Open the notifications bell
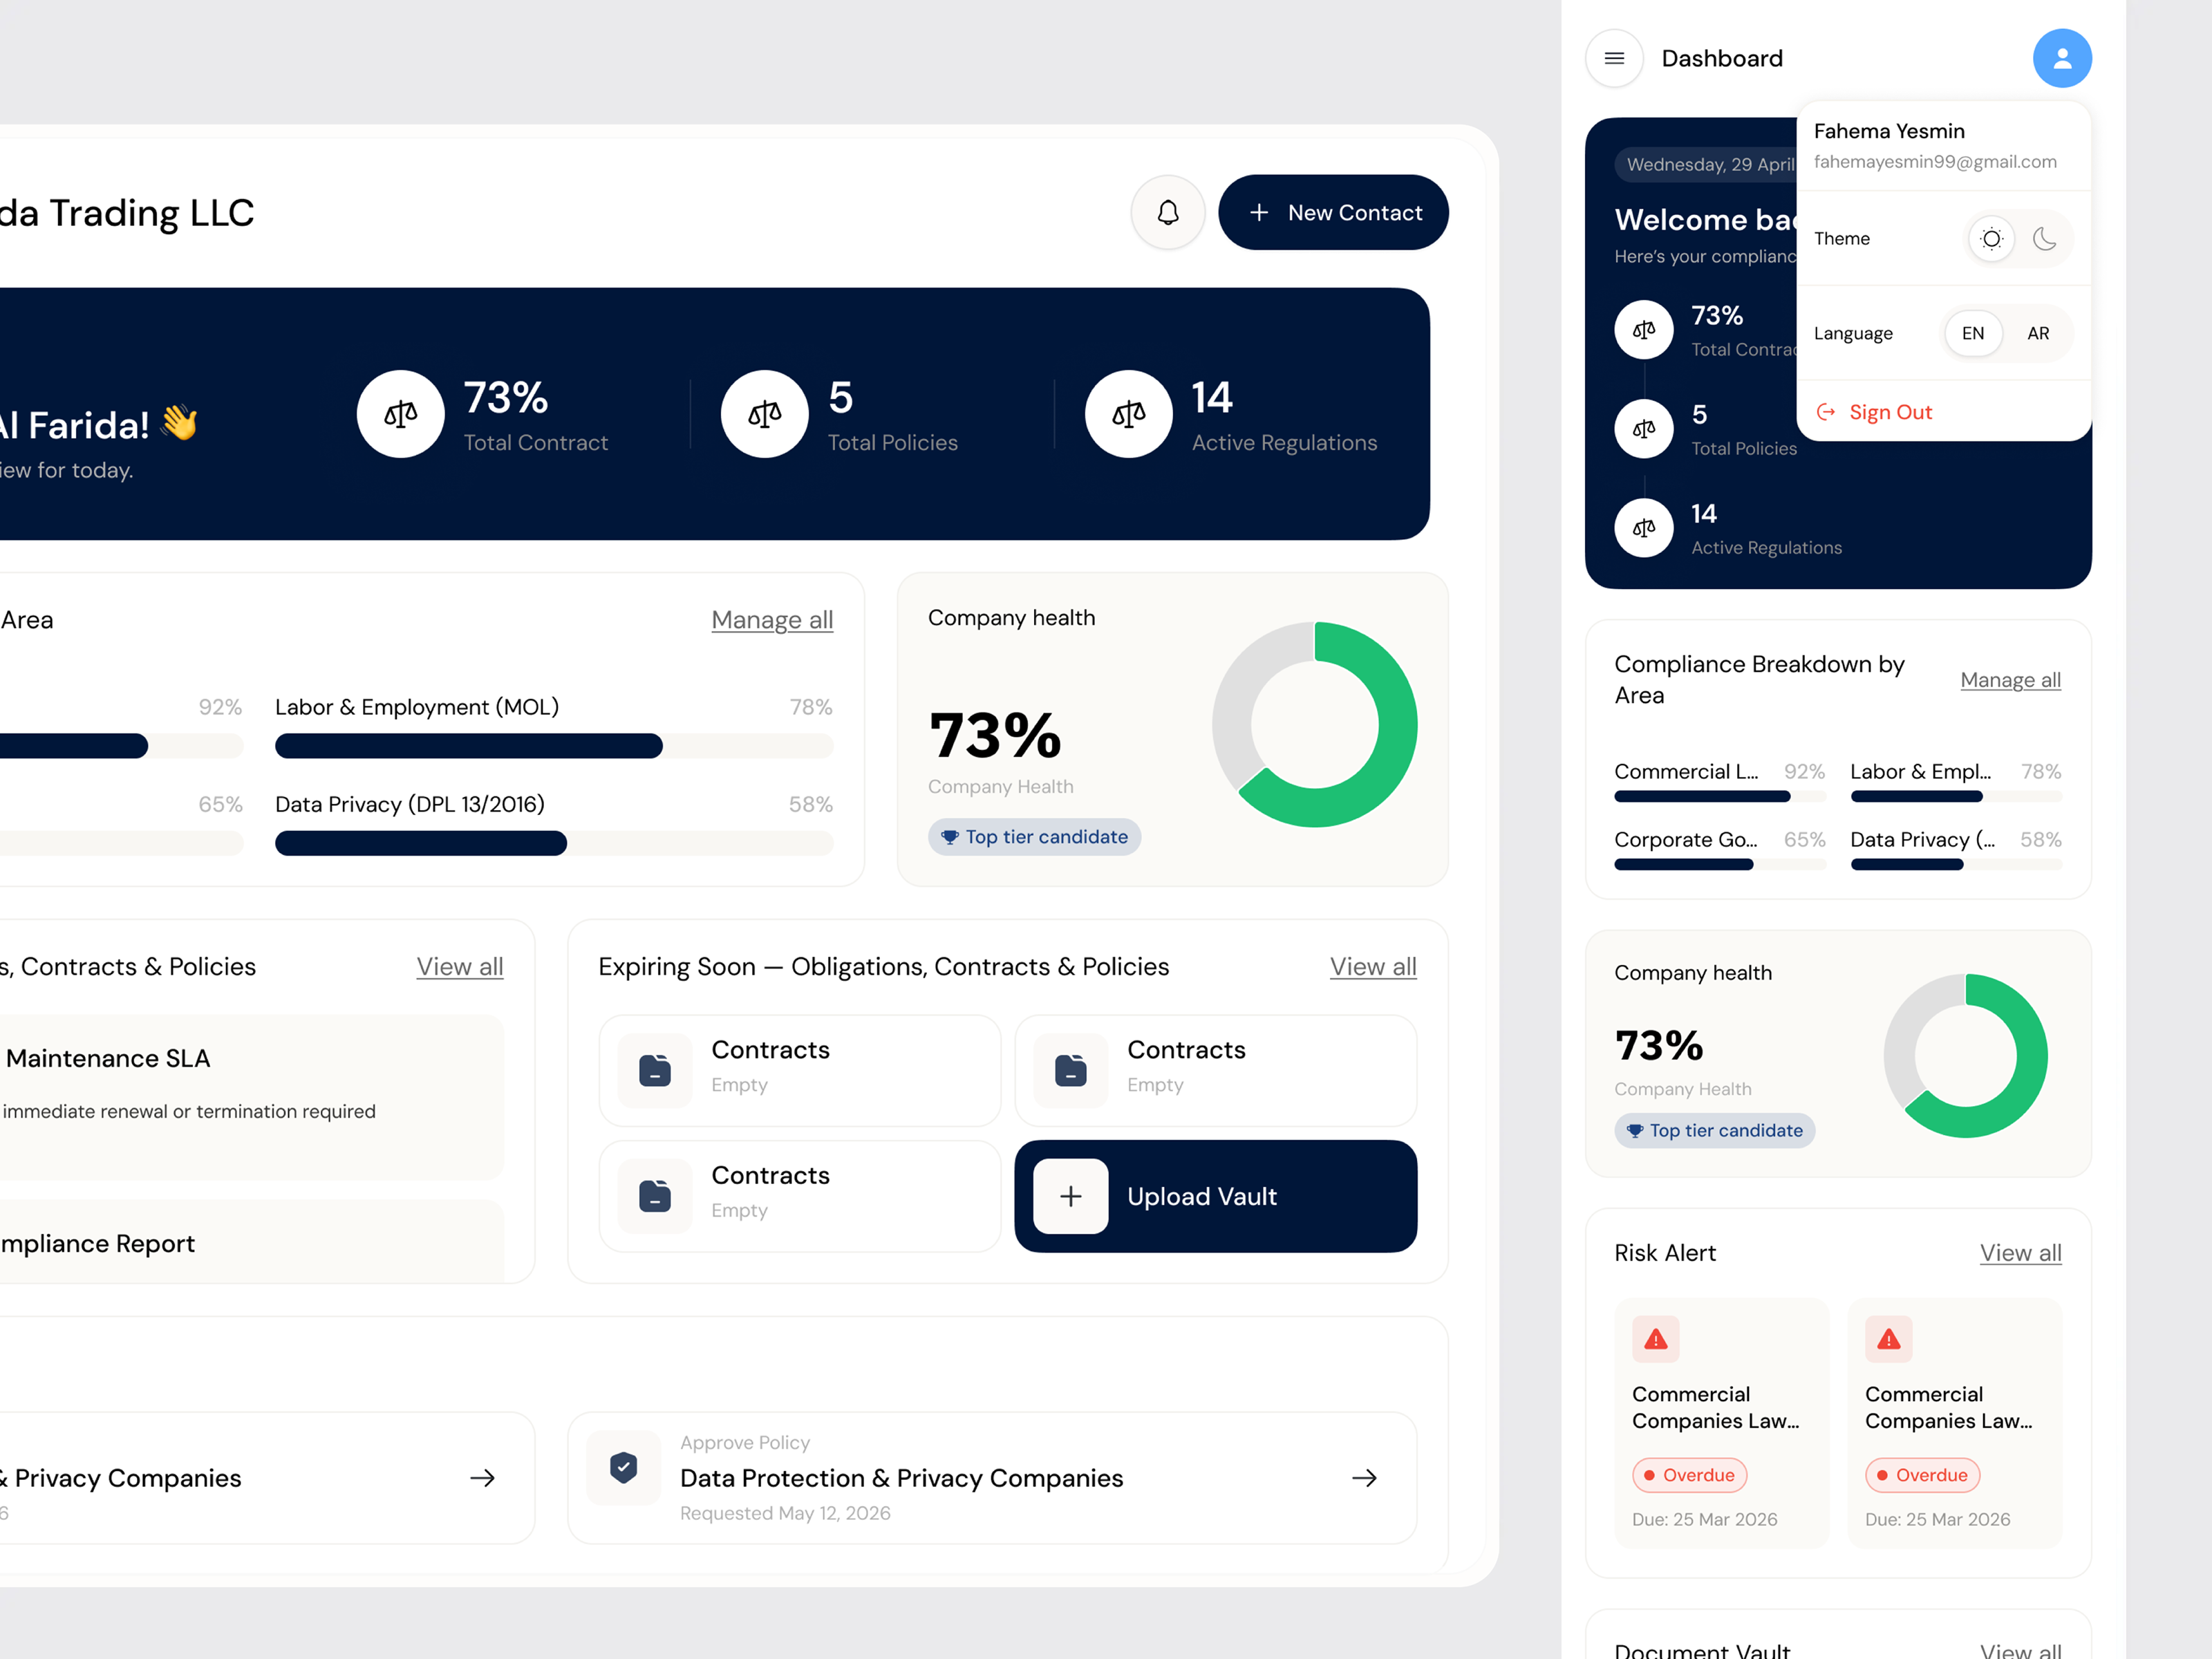The width and height of the screenshot is (2212, 1659). pyautogui.click(x=1167, y=212)
